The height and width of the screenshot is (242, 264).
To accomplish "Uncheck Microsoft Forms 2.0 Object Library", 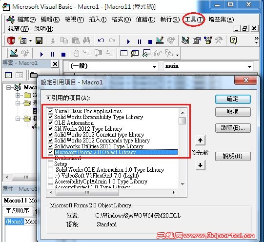I will 51,152.
